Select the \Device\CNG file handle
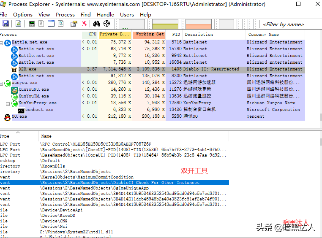322x238 pixels. click(x=115, y=221)
